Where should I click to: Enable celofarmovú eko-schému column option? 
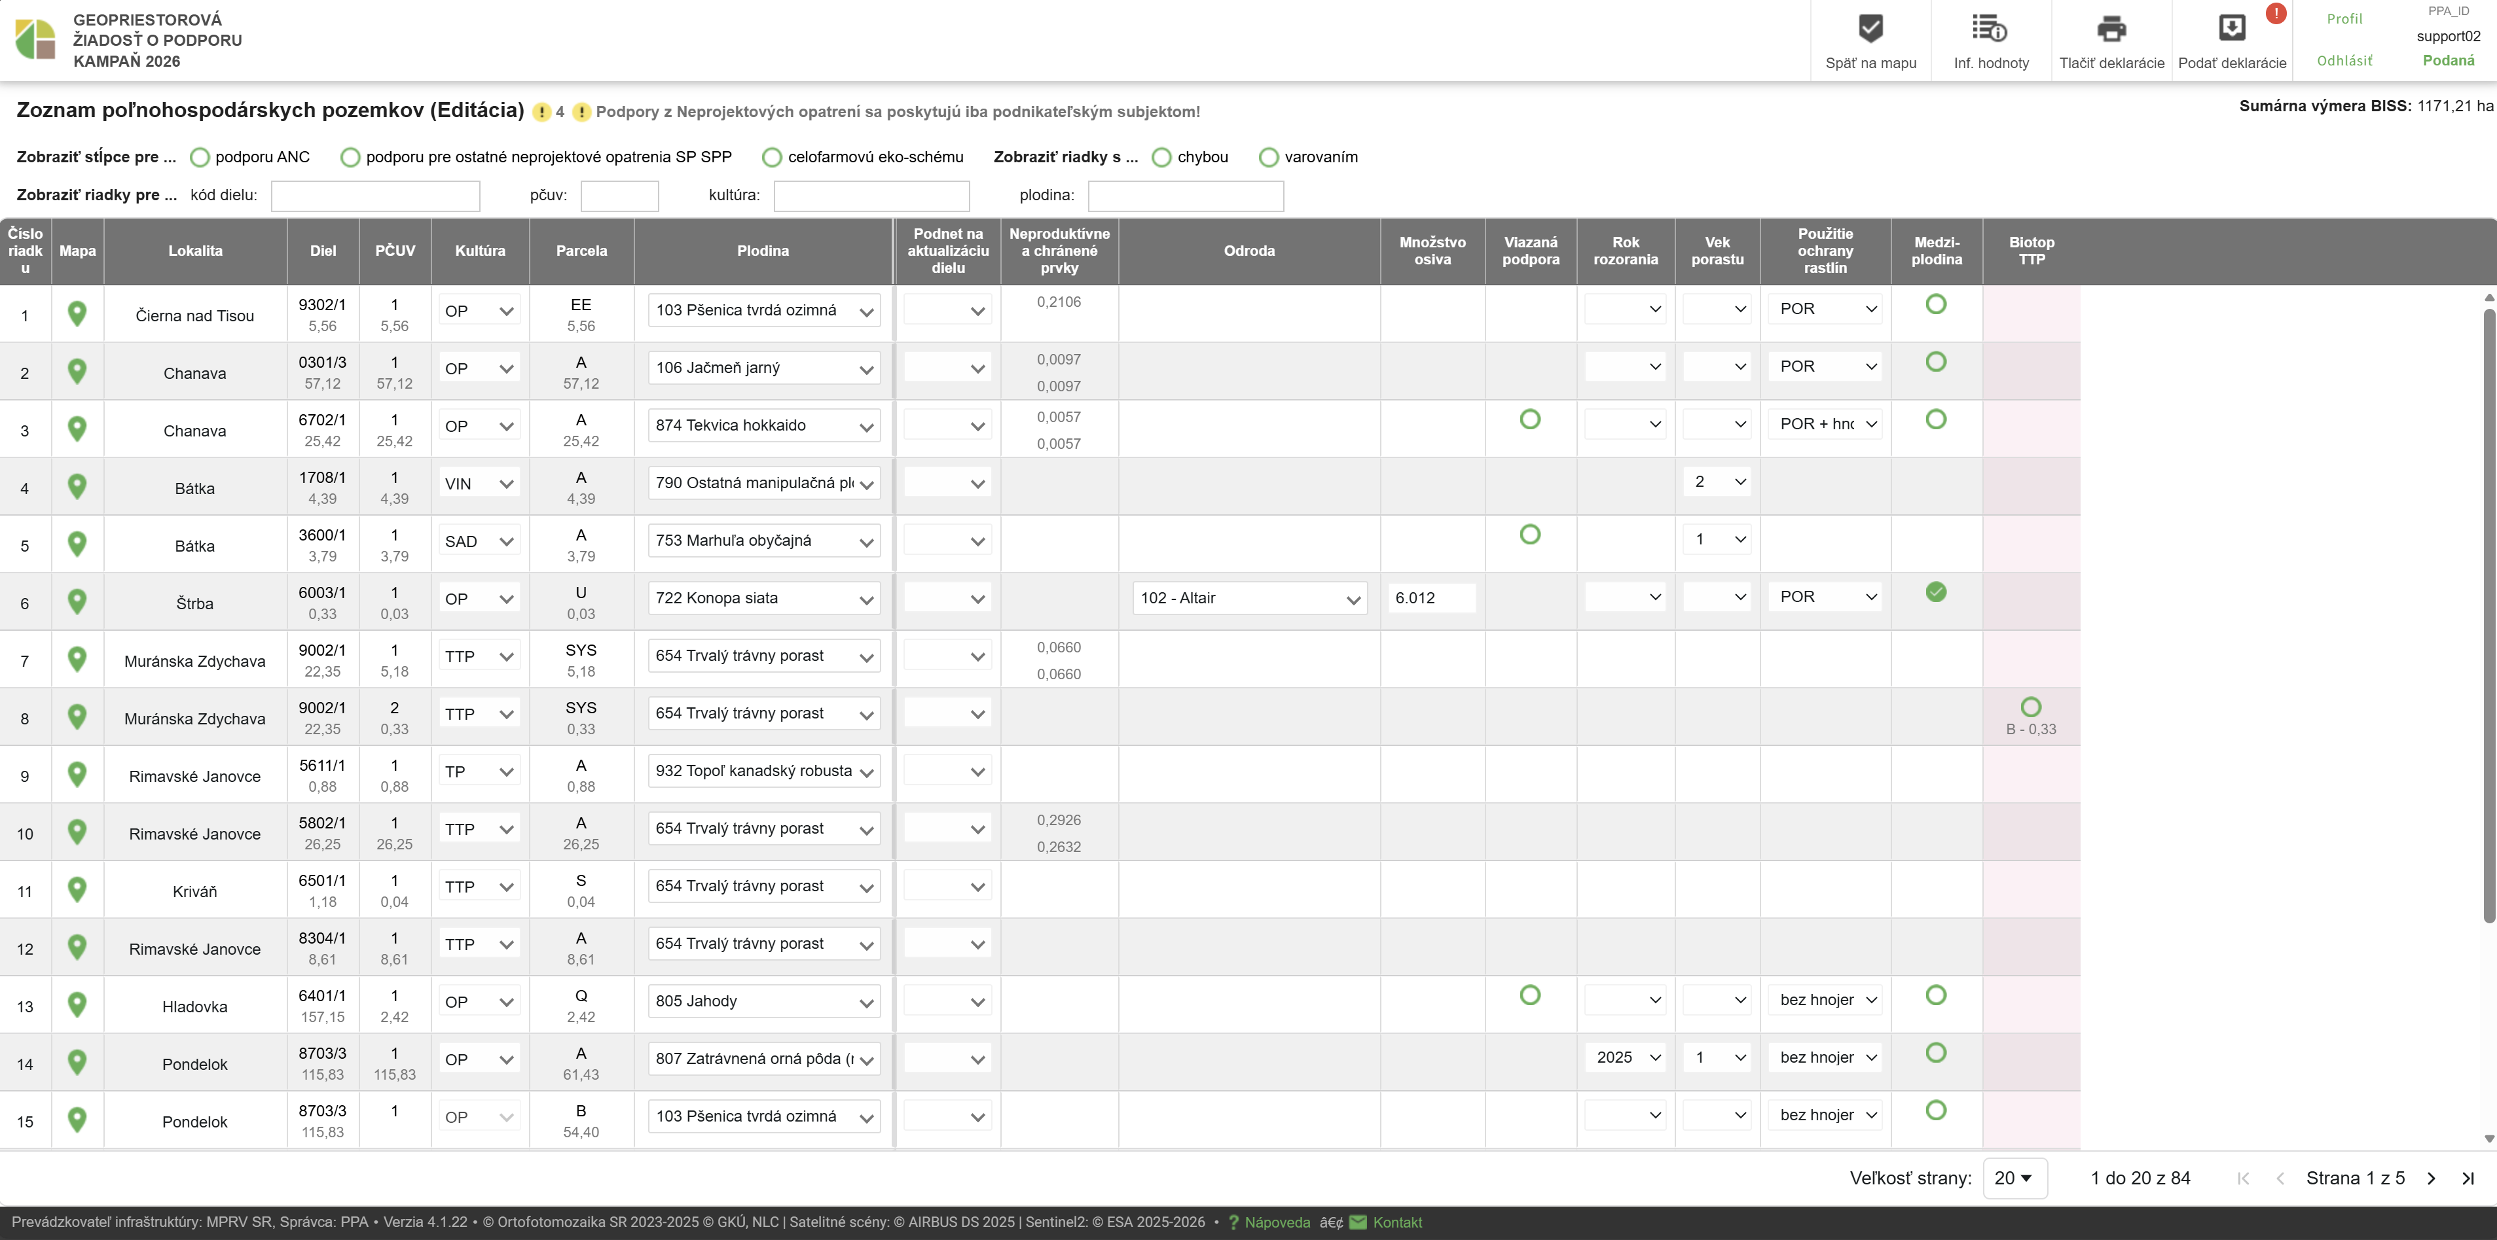(x=773, y=157)
